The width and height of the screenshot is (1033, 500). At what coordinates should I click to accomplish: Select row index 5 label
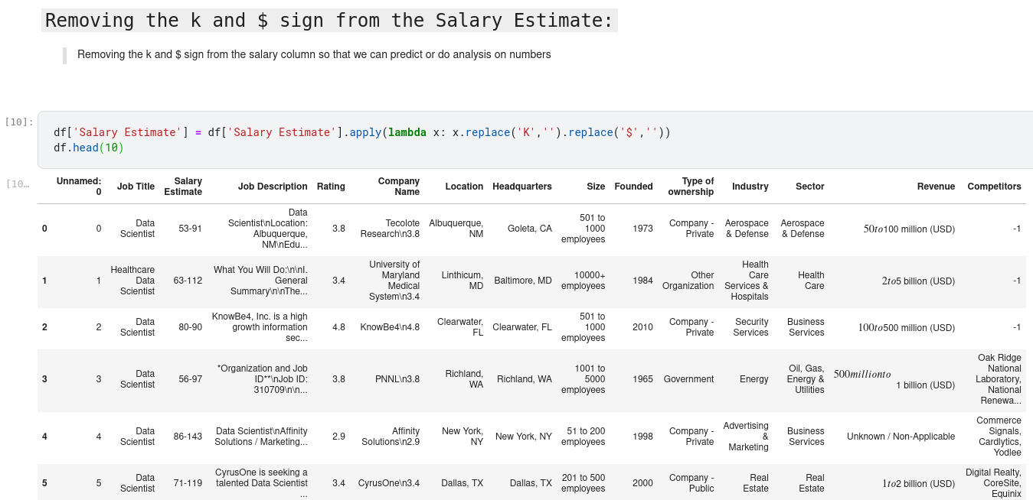click(x=44, y=483)
